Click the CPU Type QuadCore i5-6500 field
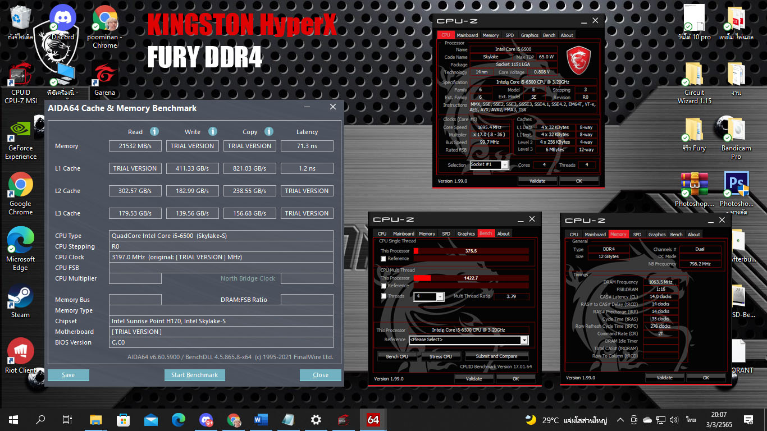The image size is (767, 431). [x=221, y=236]
